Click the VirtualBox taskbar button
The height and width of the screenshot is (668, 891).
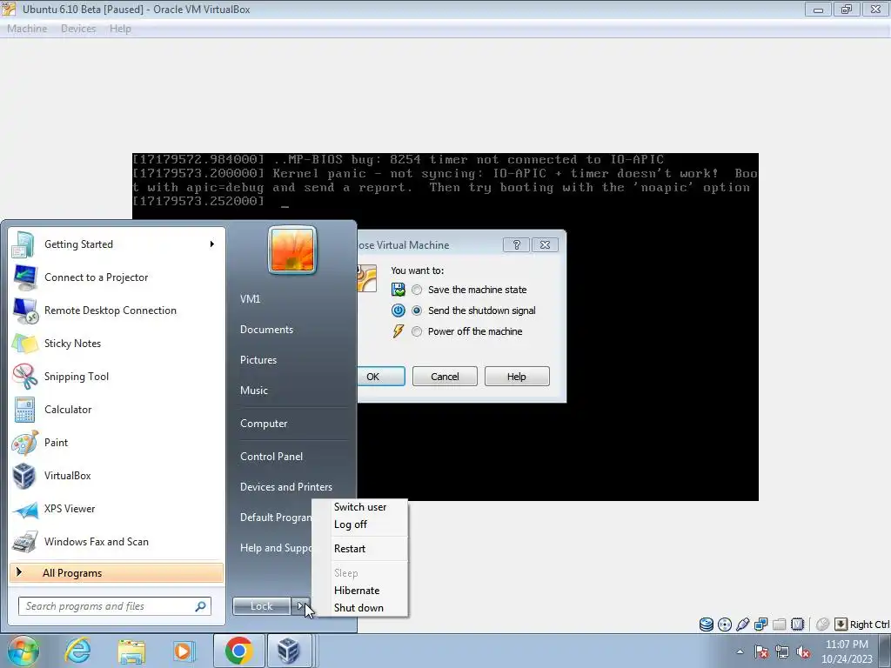tap(288, 651)
